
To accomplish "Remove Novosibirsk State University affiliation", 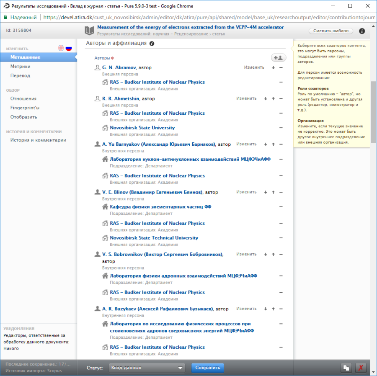I will click(x=281, y=128).
